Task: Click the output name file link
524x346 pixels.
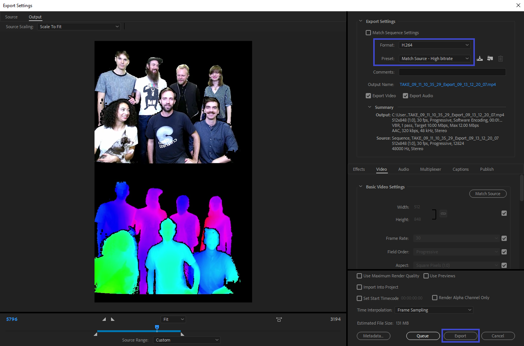Action: pyautogui.click(x=447, y=84)
